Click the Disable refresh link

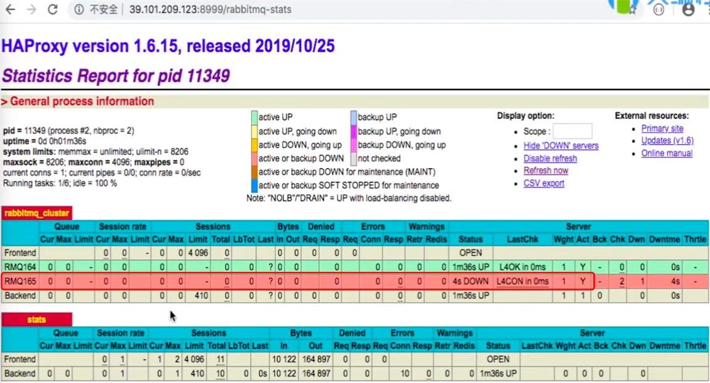550,159
